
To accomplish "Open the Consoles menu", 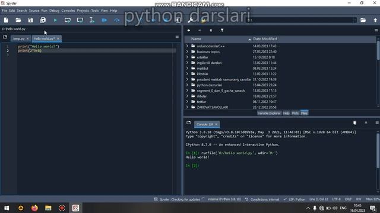I will coord(68,11).
